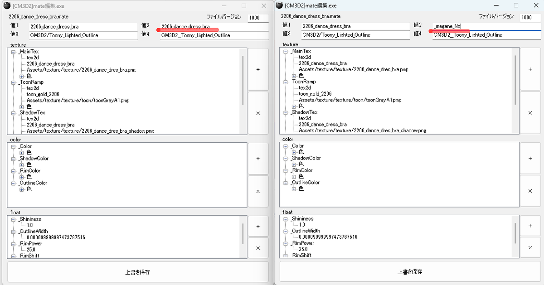Select 2206_dance_dres_bra.png path in right window
The image size is (544, 285).
(x=353, y=70)
